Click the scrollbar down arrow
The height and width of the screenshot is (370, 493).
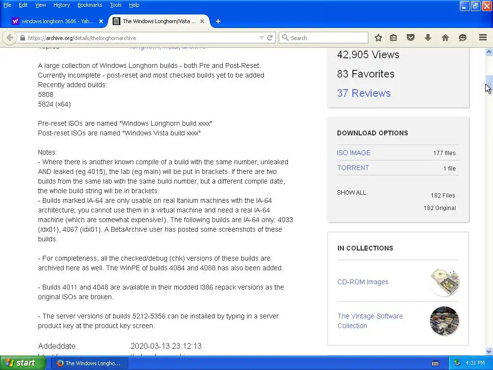click(489, 351)
